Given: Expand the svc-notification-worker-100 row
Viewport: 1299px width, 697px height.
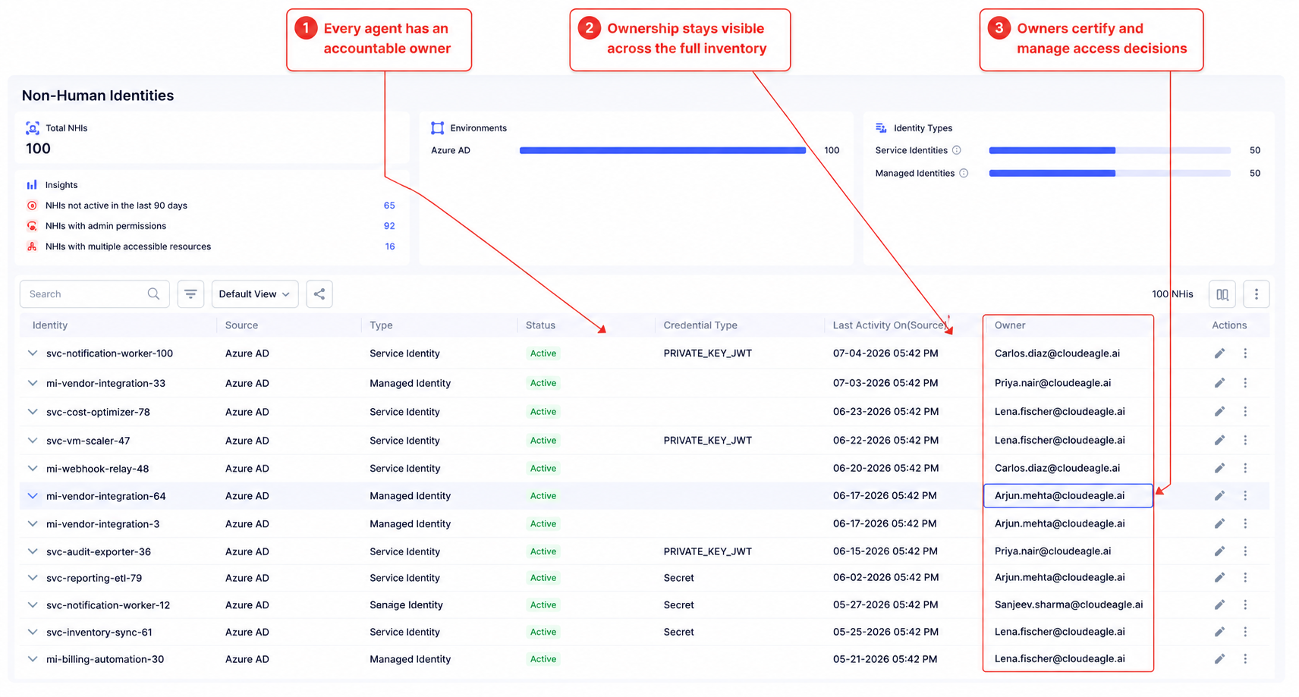Looking at the screenshot, I should (x=33, y=353).
